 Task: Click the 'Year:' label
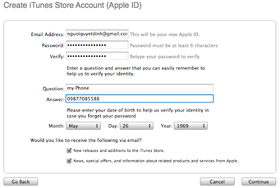[166, 126]
